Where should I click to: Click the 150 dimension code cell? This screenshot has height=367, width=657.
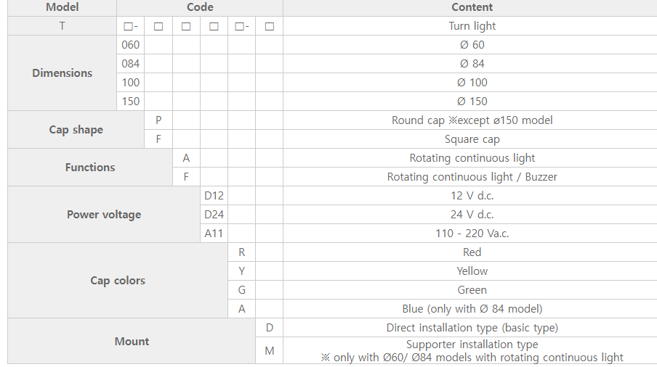tap(130, 101)
